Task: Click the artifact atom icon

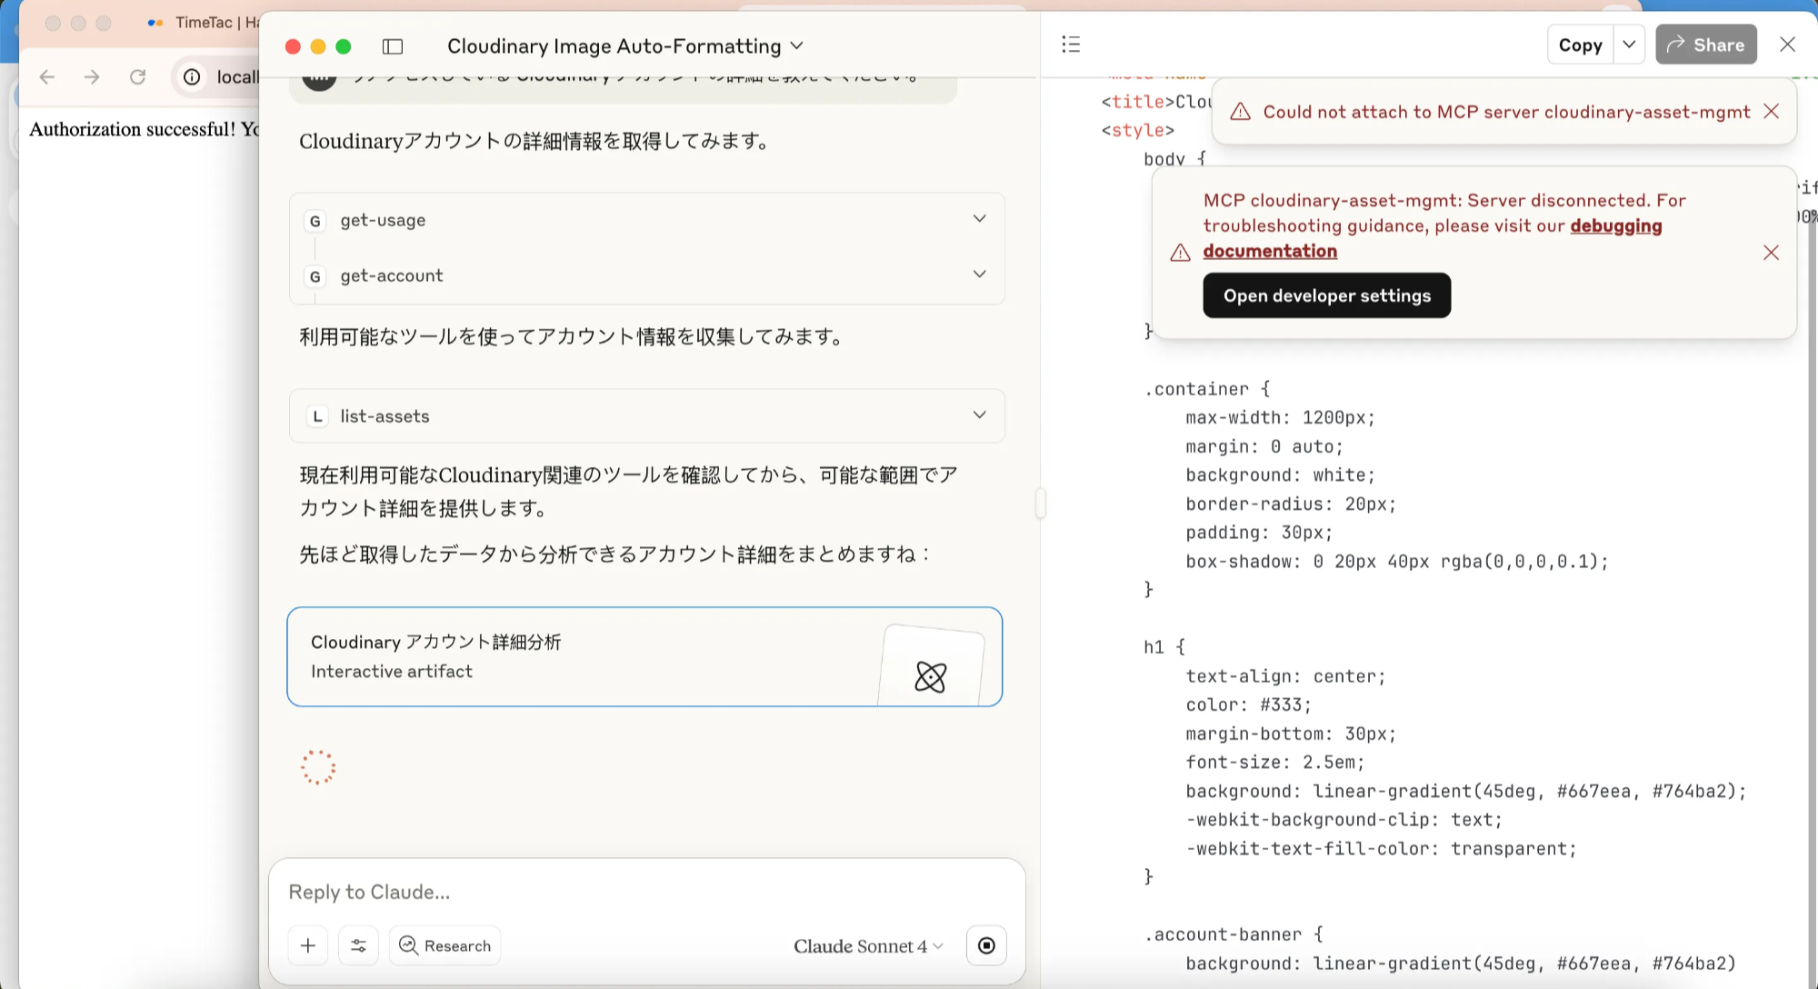Action: click(x=931, y=676)
